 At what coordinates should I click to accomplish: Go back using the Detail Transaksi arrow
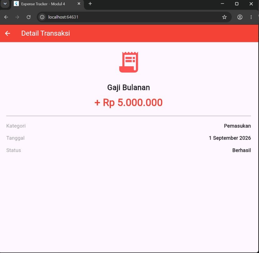coord(8,33)
